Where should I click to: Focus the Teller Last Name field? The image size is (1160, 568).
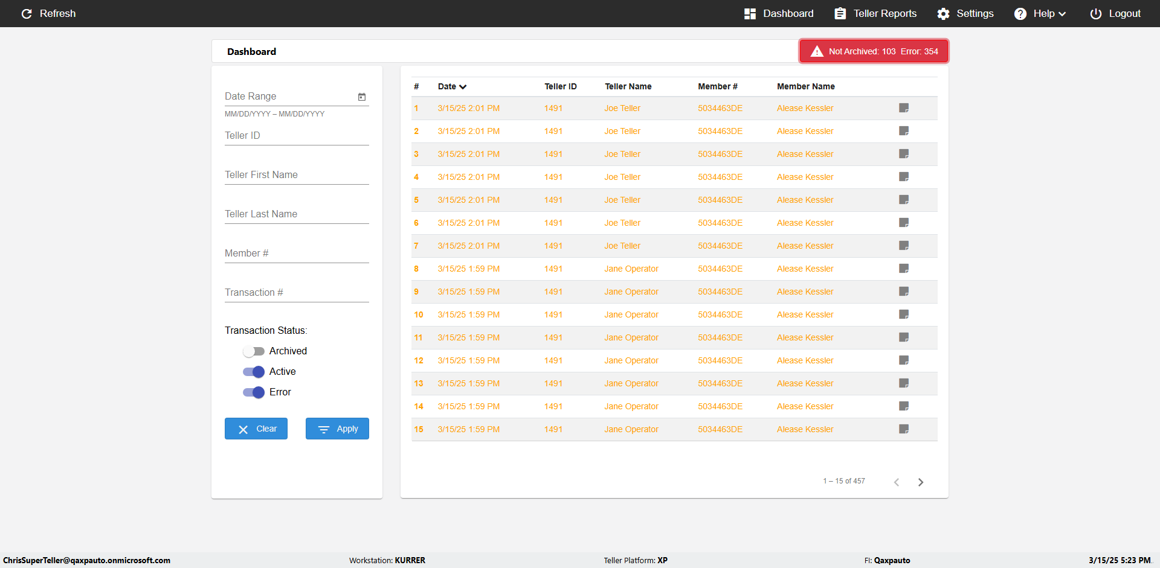click(x=297, y=214)
